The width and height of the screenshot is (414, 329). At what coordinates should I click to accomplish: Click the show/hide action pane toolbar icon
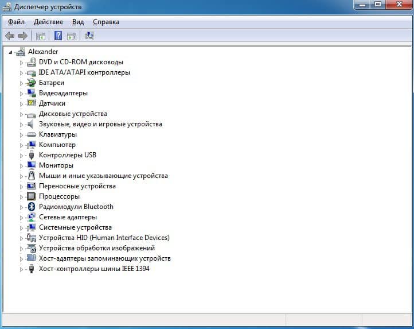click(72, 36)
